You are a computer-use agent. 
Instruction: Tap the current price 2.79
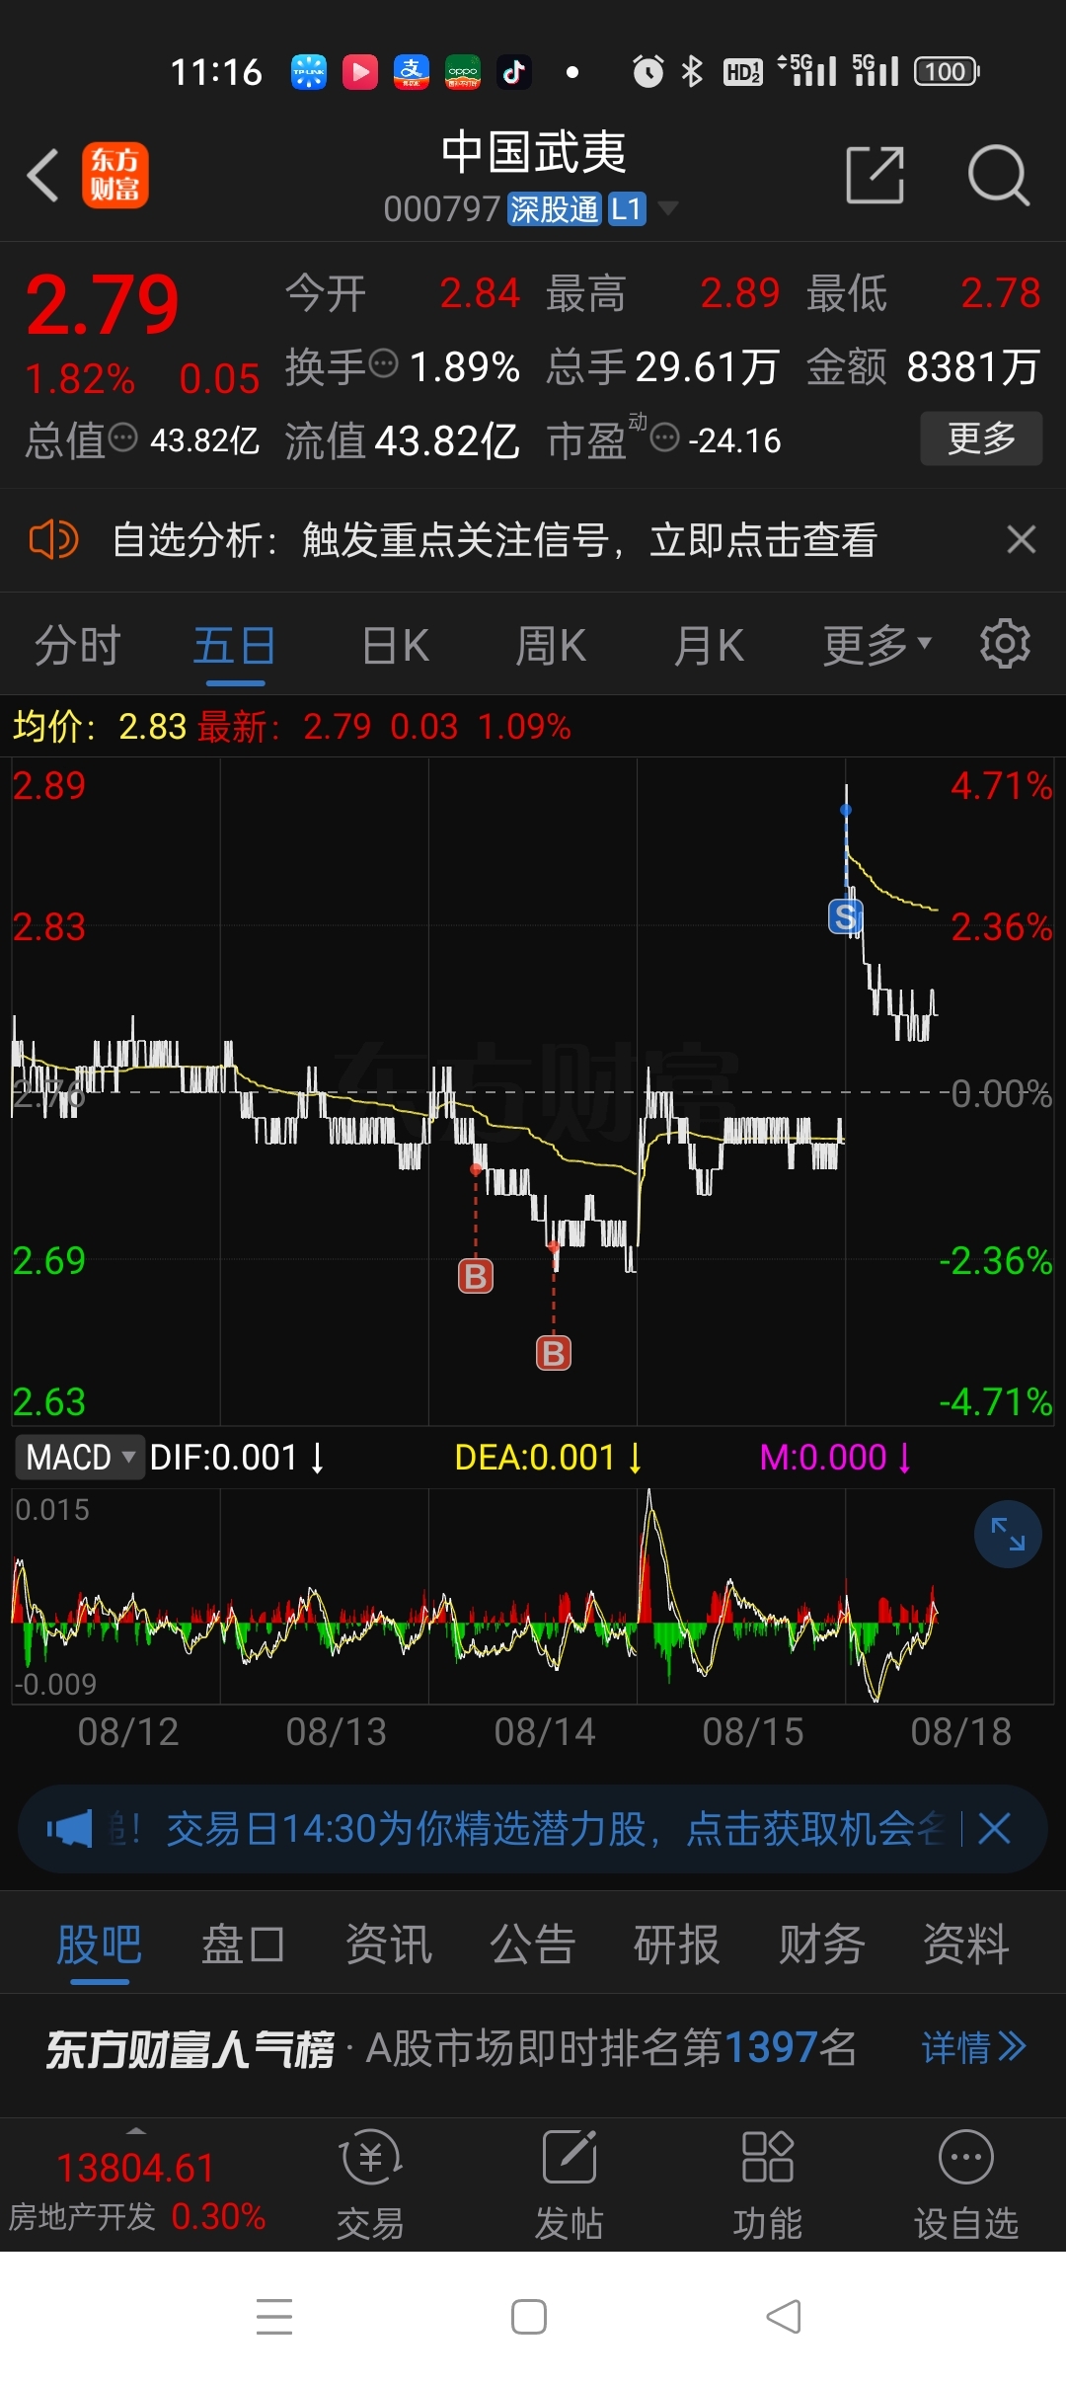click(102, 305)
